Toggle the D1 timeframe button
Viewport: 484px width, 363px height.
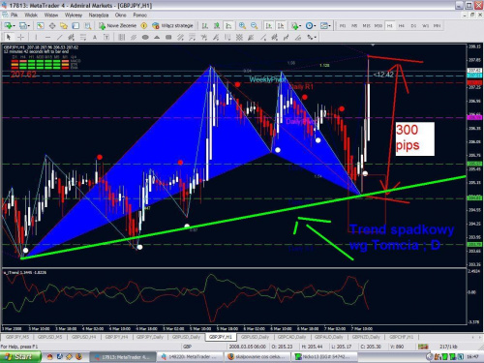click(x=413, y=25)
